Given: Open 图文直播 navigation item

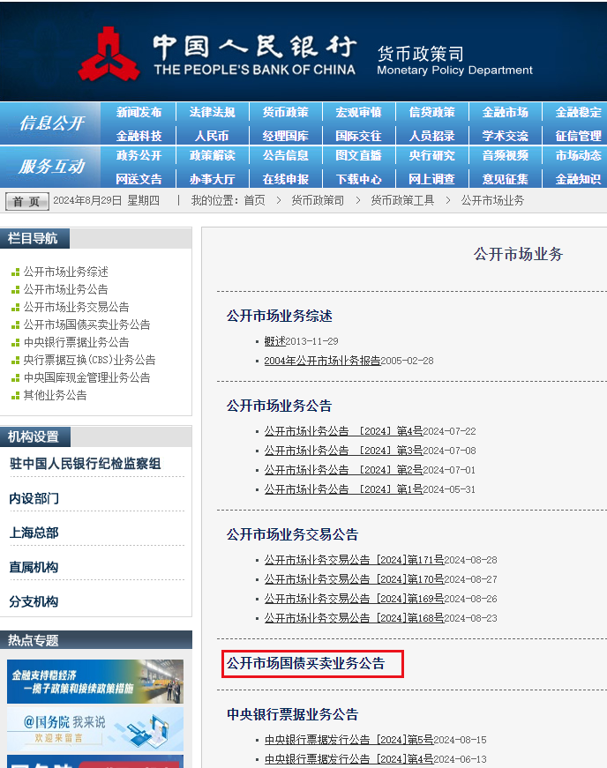Looking at the screenshot, I should click(x=358, y=155).
